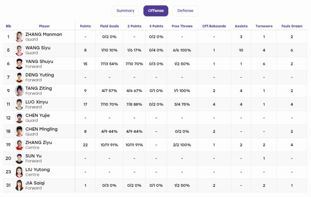The image size is (311, 197).
Task: Click LUO Xinyu's player photo
Action: point(19,104)
